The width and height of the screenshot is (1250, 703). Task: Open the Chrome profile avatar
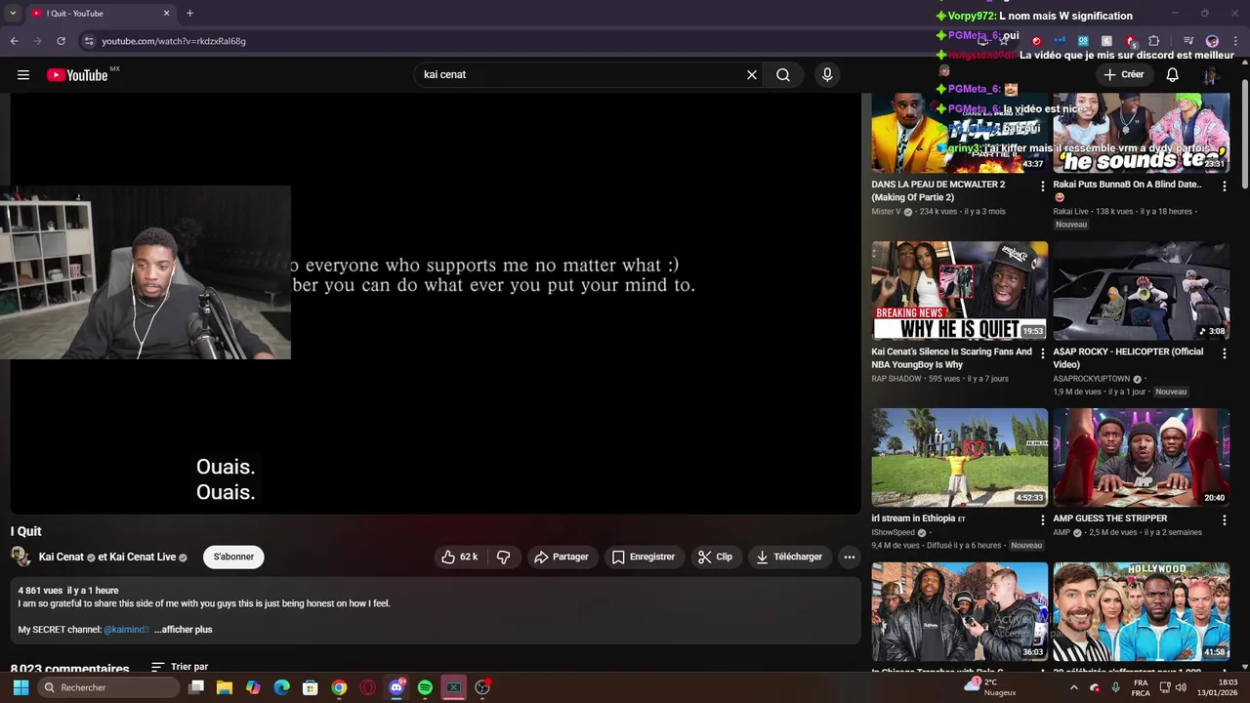[x=1212, y=41]
